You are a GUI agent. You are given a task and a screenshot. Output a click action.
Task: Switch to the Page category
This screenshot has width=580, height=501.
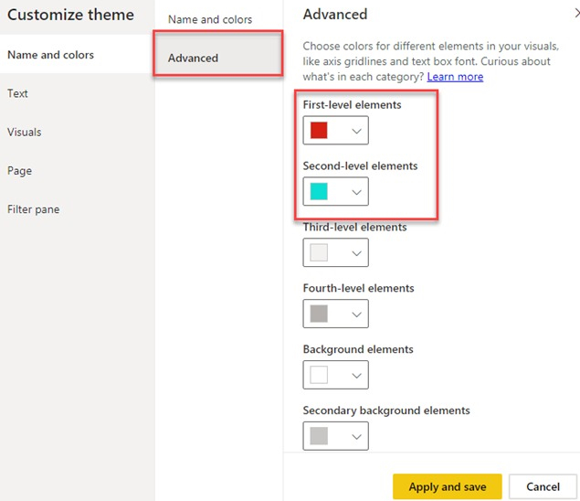(x=20, y=171)
